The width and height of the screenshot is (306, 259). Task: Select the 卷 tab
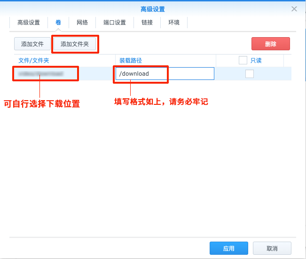pyautogui.click(x=58, y=23)
